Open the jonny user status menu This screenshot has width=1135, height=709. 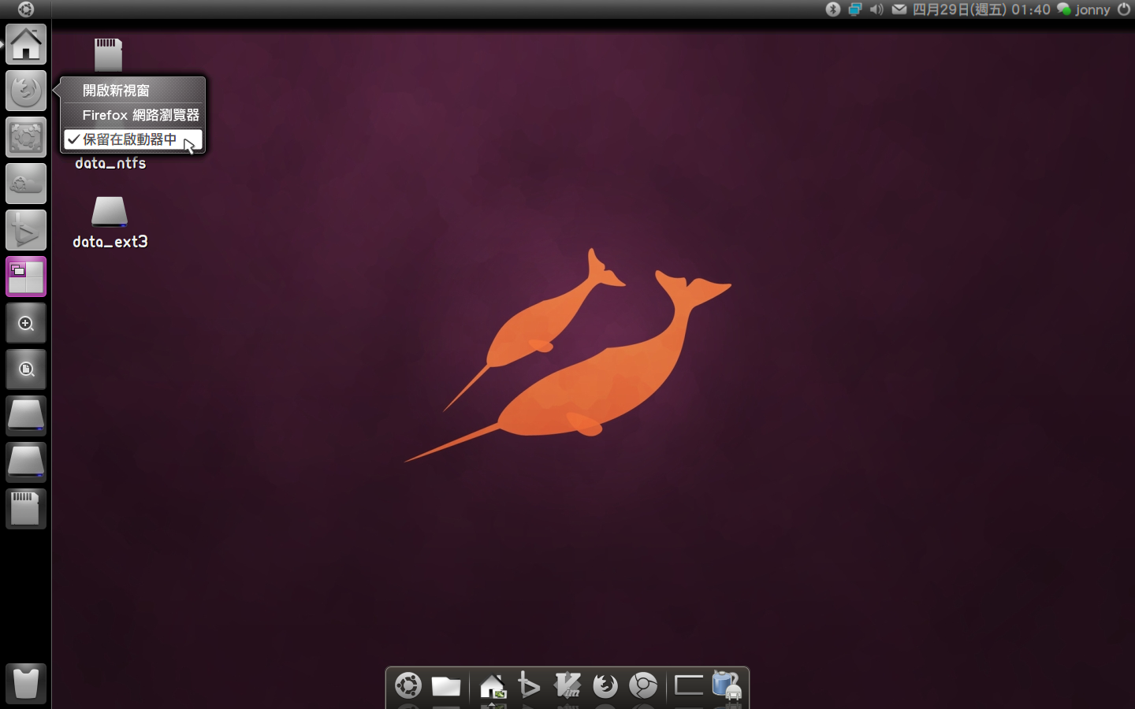coord(1084,9)
